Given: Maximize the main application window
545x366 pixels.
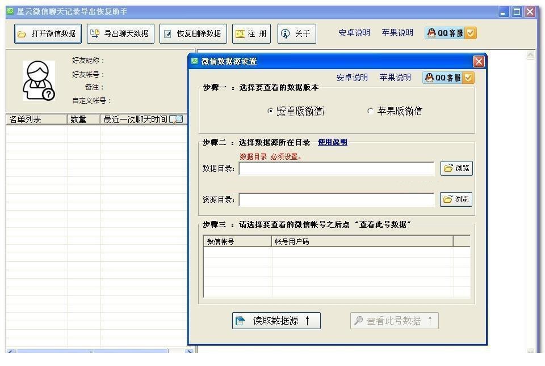Looking at the screenshot, I should (x=517, y=12).
